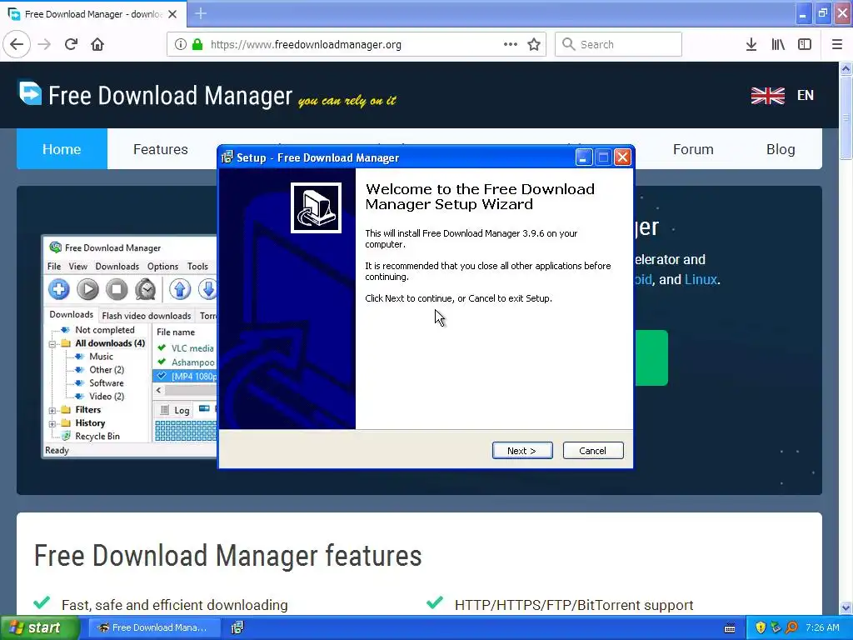Expand the Filters tree node
Screen dimensions: 853x640
(x=52, y=410)
